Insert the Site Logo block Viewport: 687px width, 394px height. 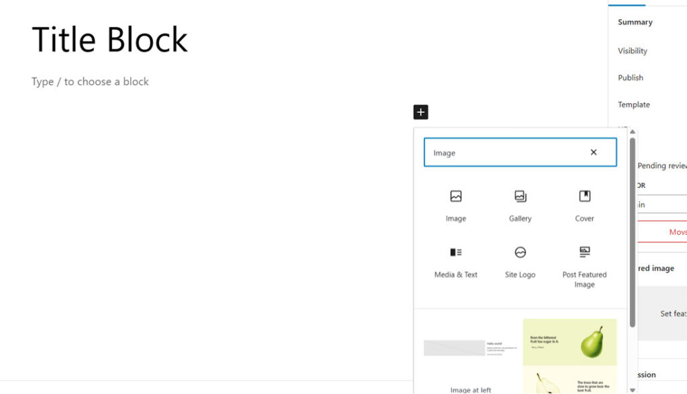(520, 263)
